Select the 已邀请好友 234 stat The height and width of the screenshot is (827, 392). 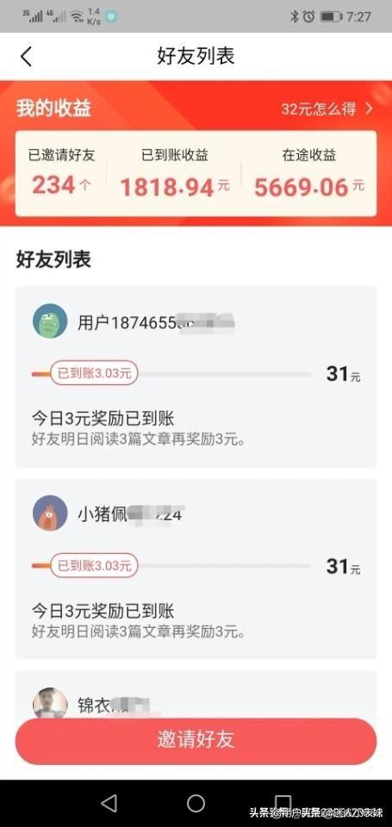coord(61,175)
